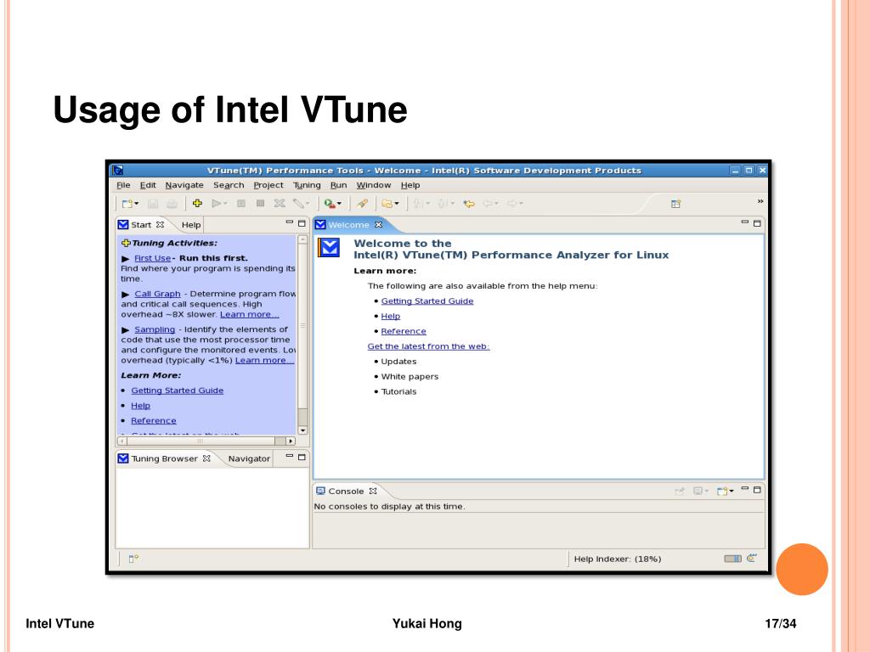Open the Project menu

coord(268,185)
